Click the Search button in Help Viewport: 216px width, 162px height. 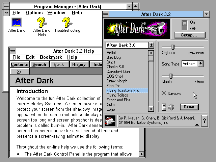(x=39, y=64)
